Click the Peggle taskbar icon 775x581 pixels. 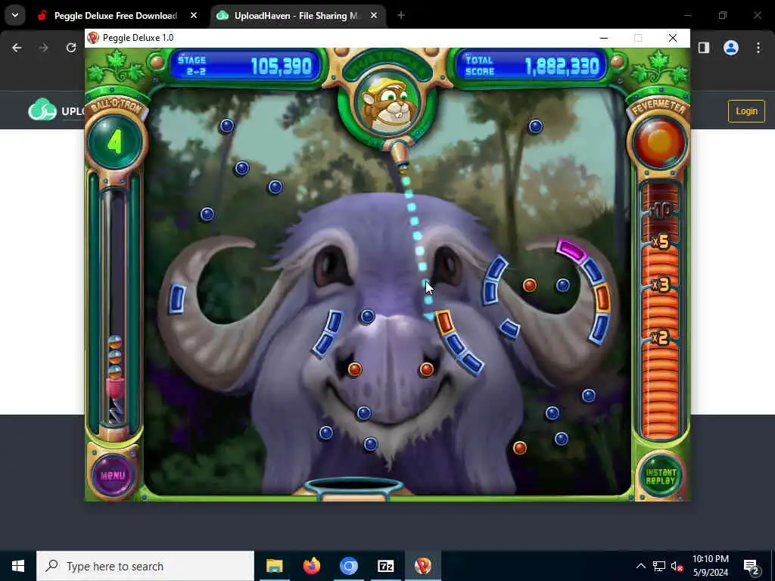422,566
